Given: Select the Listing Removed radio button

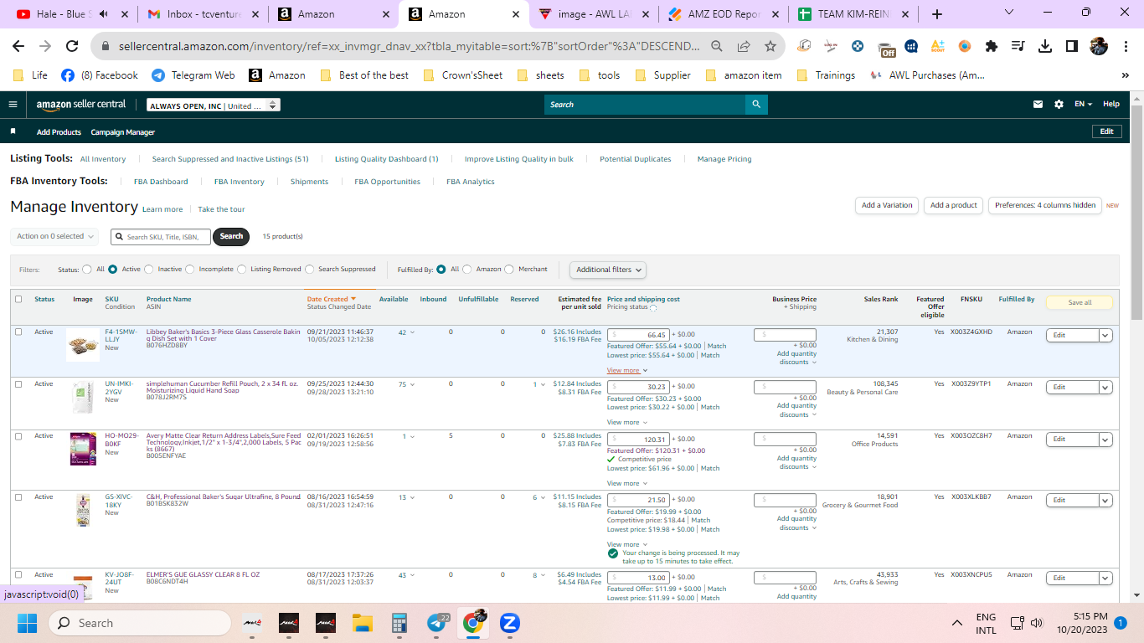Looking at the screenshot, I should (242, 270).
